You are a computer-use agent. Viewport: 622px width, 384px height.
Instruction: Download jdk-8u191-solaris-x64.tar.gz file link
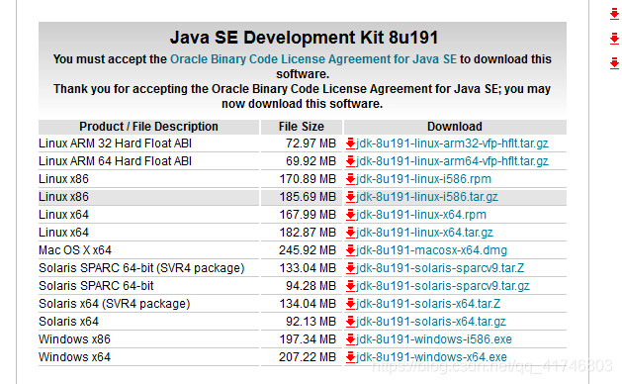(x=431, y=322)
